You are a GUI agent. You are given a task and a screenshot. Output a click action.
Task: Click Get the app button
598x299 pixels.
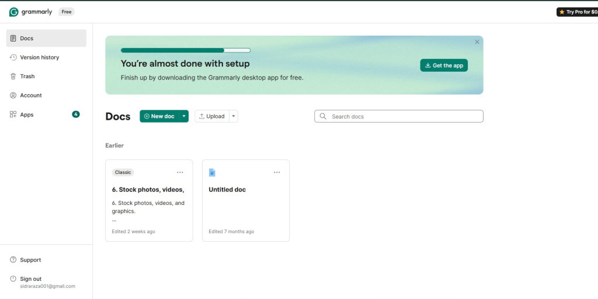(444, 65)
